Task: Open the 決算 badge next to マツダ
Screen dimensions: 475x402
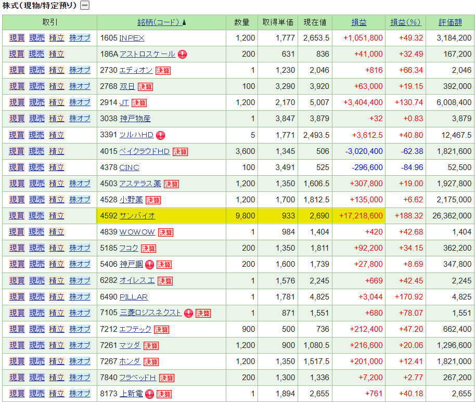Action: pos(151,345)
